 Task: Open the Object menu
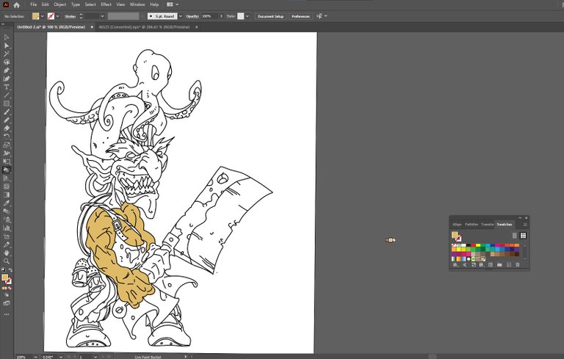59,4
